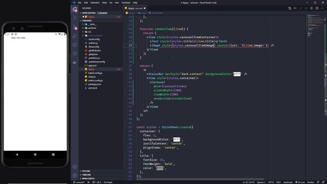327x184 pixels.
Task: Open the Accounts icon in activity bar
Action: [x=75, y=167]
